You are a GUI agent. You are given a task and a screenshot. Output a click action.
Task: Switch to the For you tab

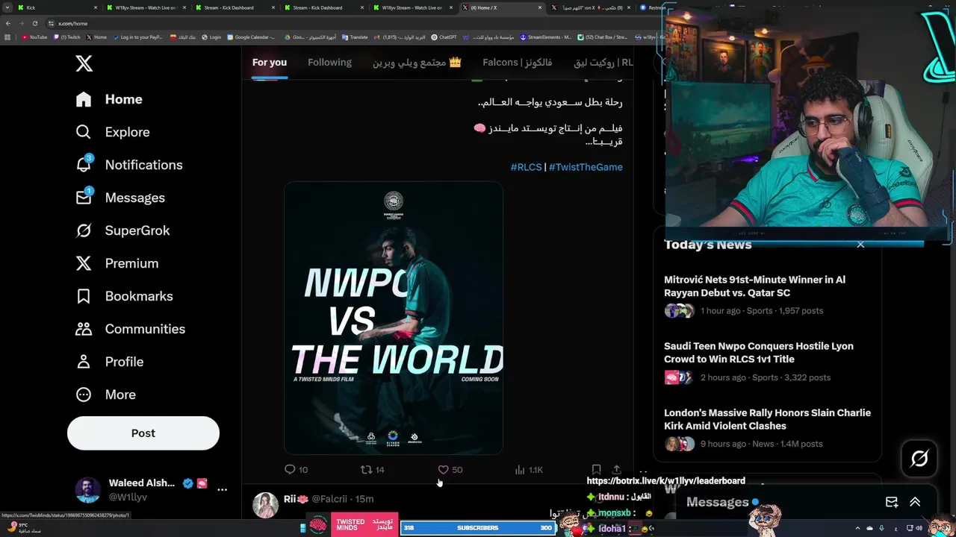[x=270, y=62]
